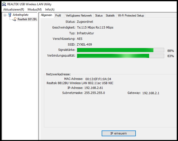Screen dimensions: 178x141
Task: Open the Modus(M) menu
Action: [x=35, y=10]
